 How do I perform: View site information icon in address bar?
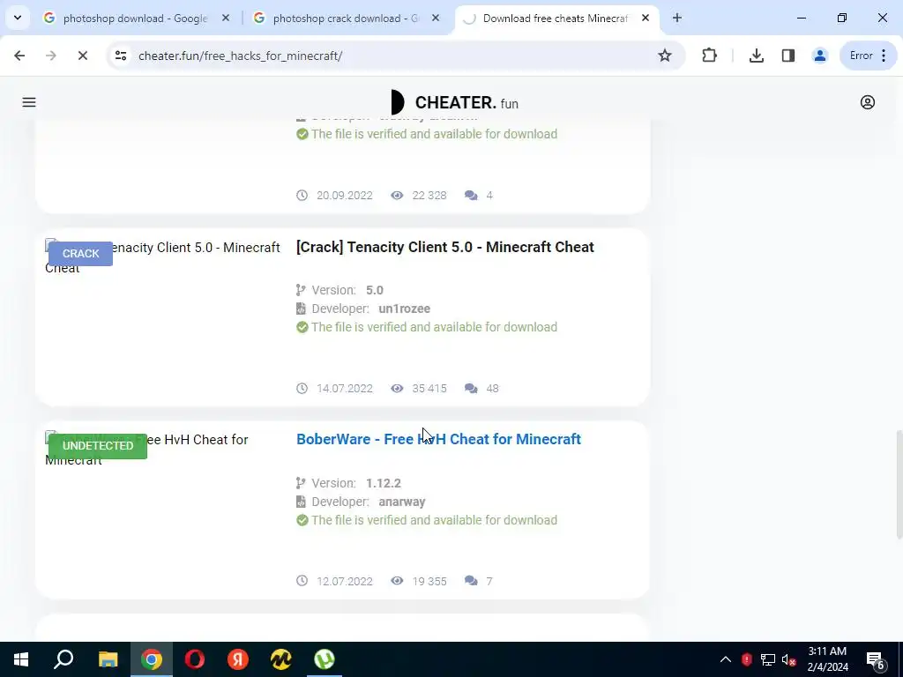tap(121, 56)
